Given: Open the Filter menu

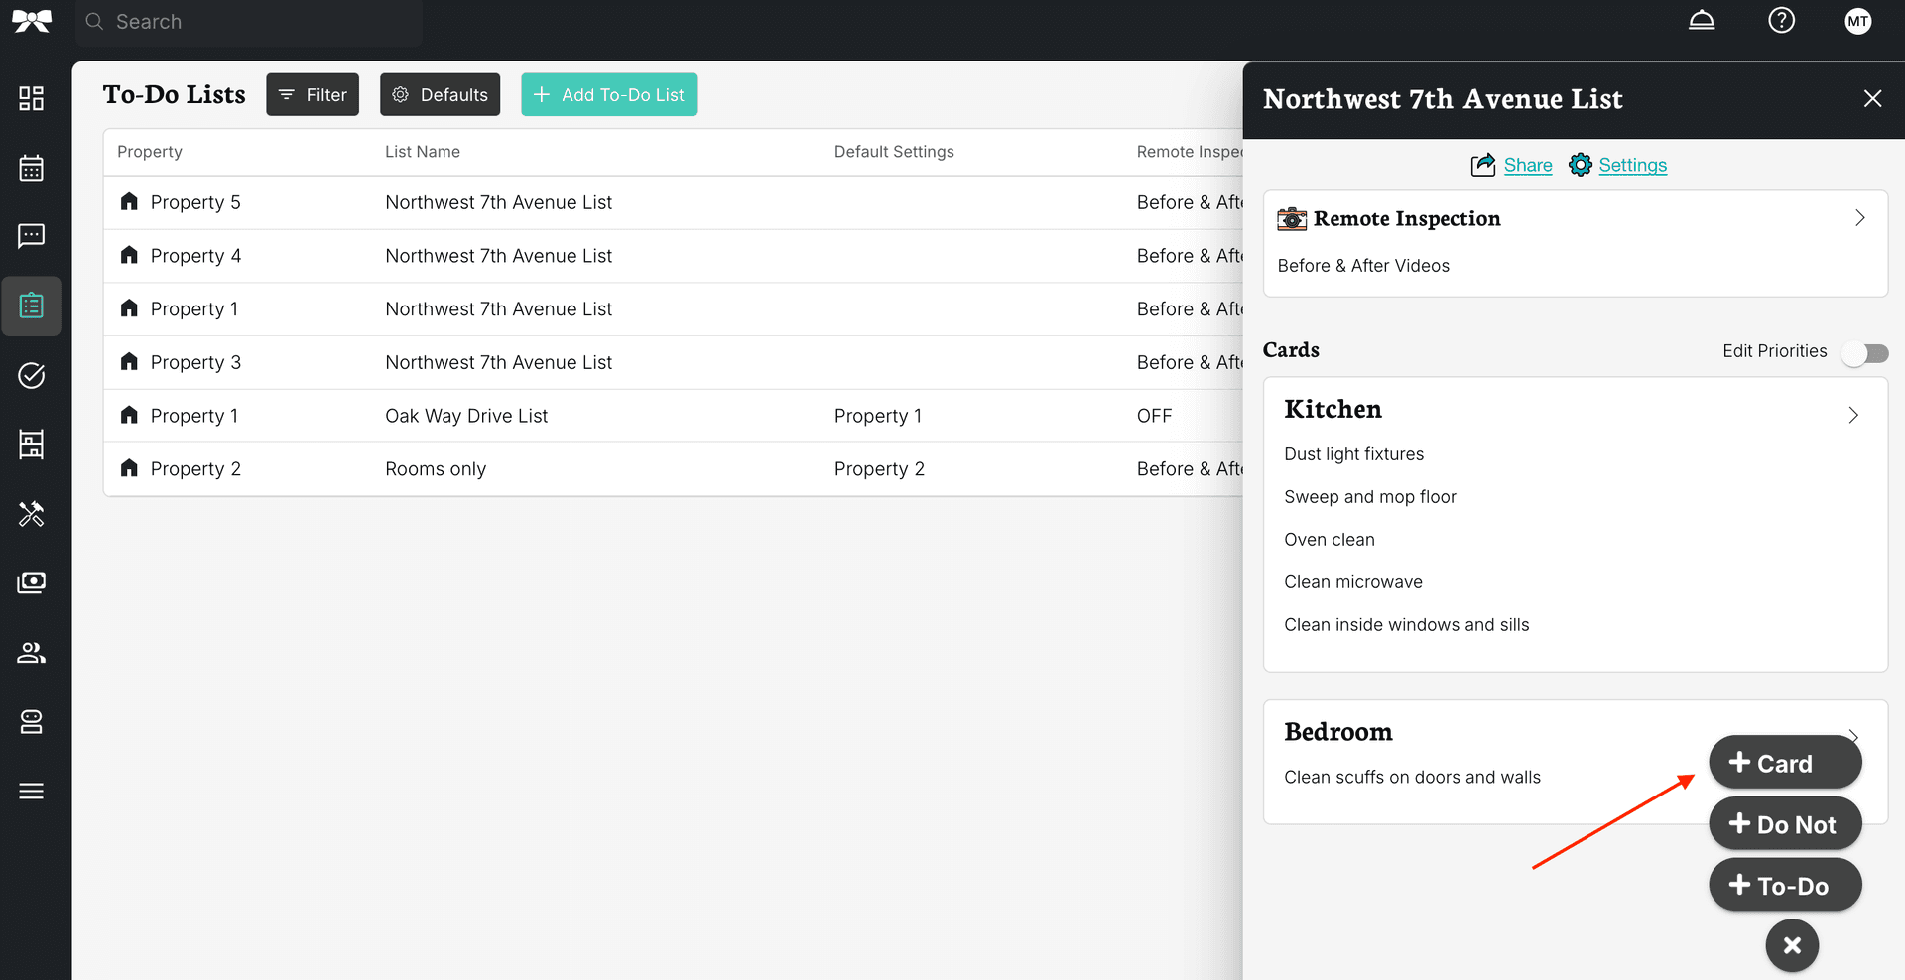Looking at the screenshot, I should [x=312, y=94].
